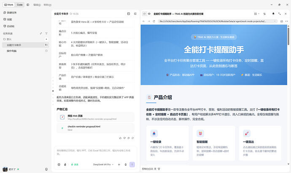Open the screenshot icon right of address bar
The height and width of the screenshot is (173, 291).
(x=282, y=21)
